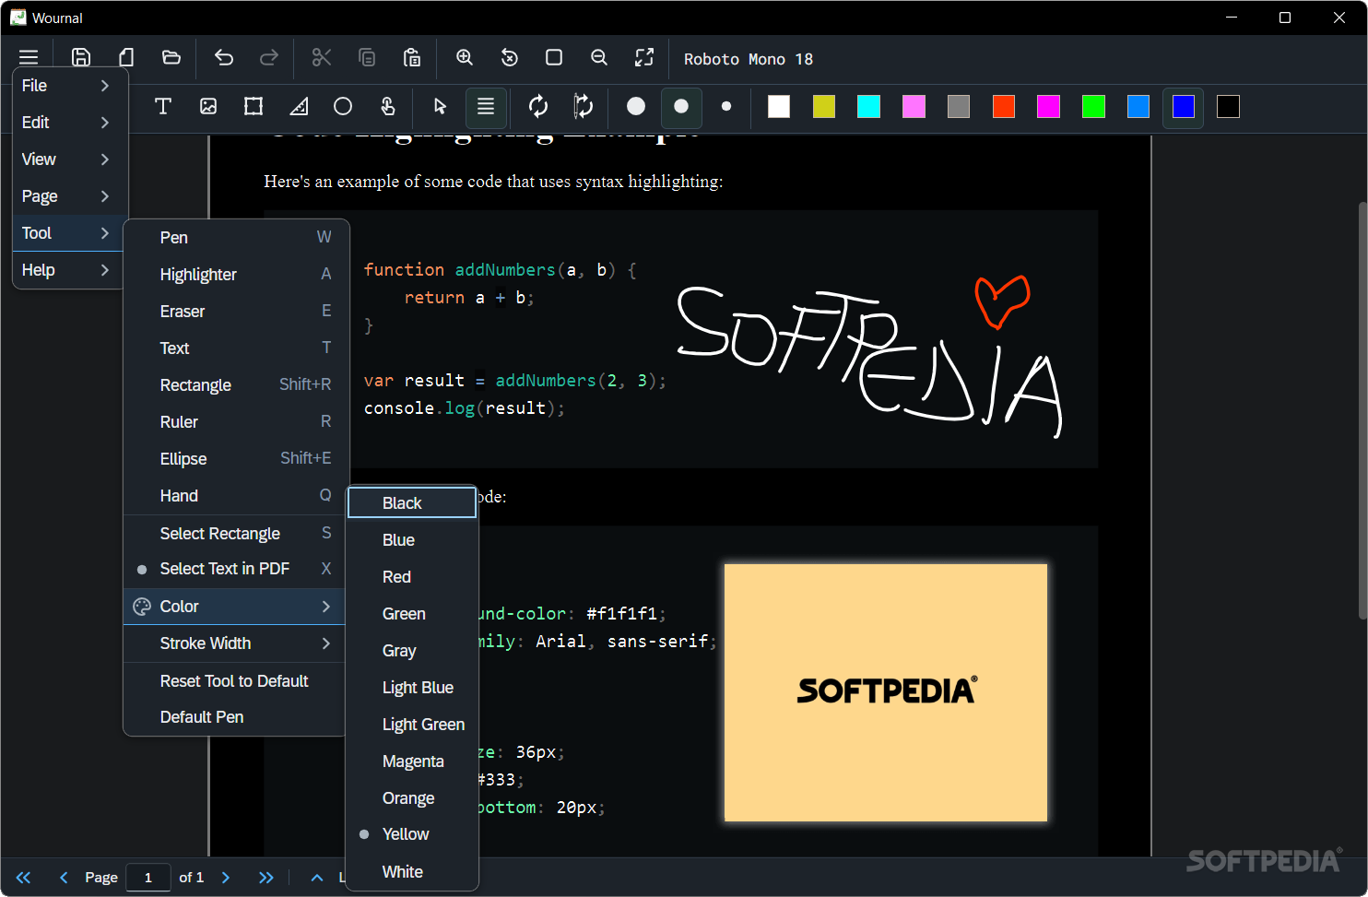Click the Cut scissors icon

click(x=322, y=58)
